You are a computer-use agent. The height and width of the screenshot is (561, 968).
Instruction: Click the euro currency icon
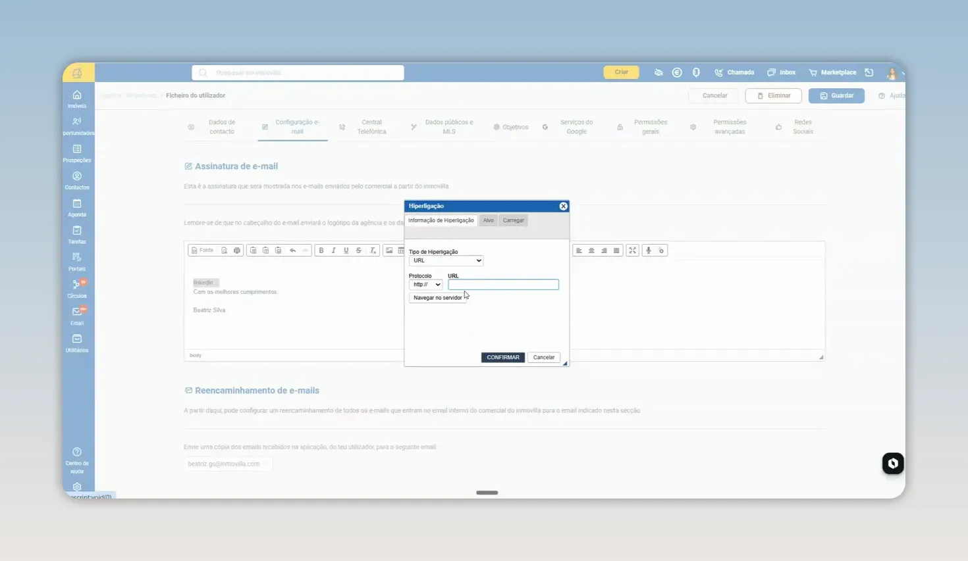(677, 72)
